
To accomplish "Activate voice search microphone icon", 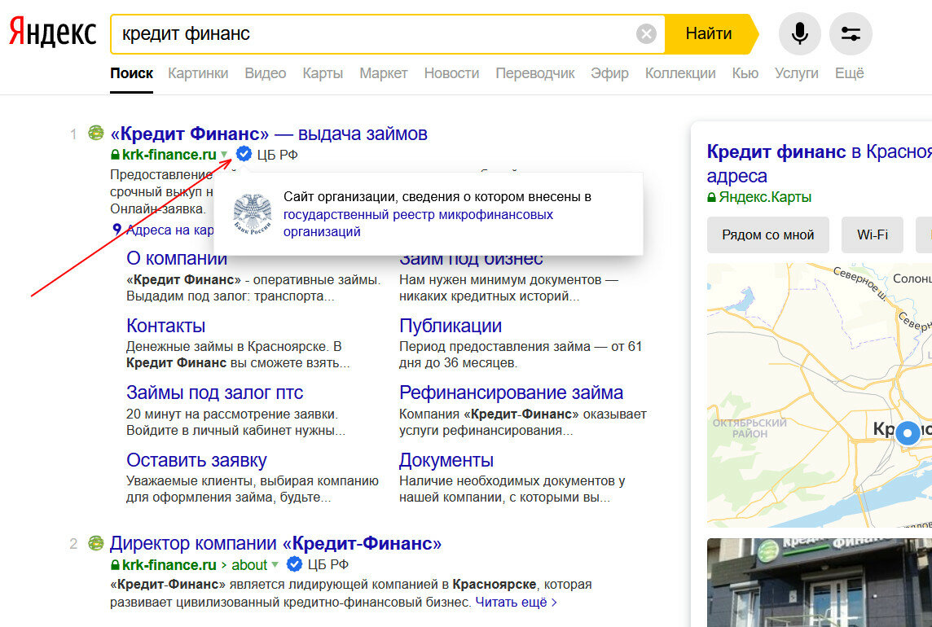I will (x=799, y=34).
